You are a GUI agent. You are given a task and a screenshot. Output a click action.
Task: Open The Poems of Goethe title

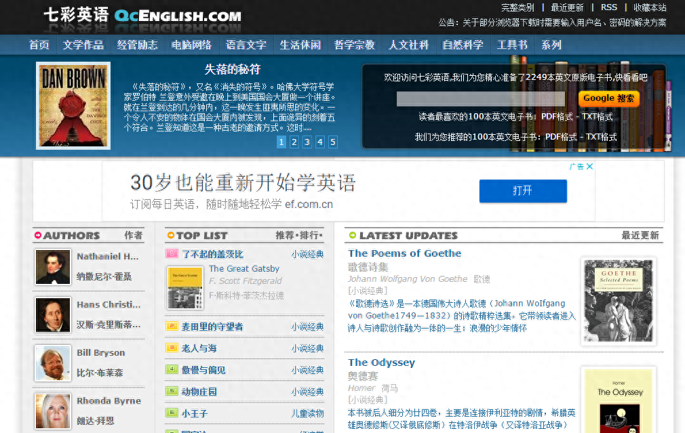point(404,253)
